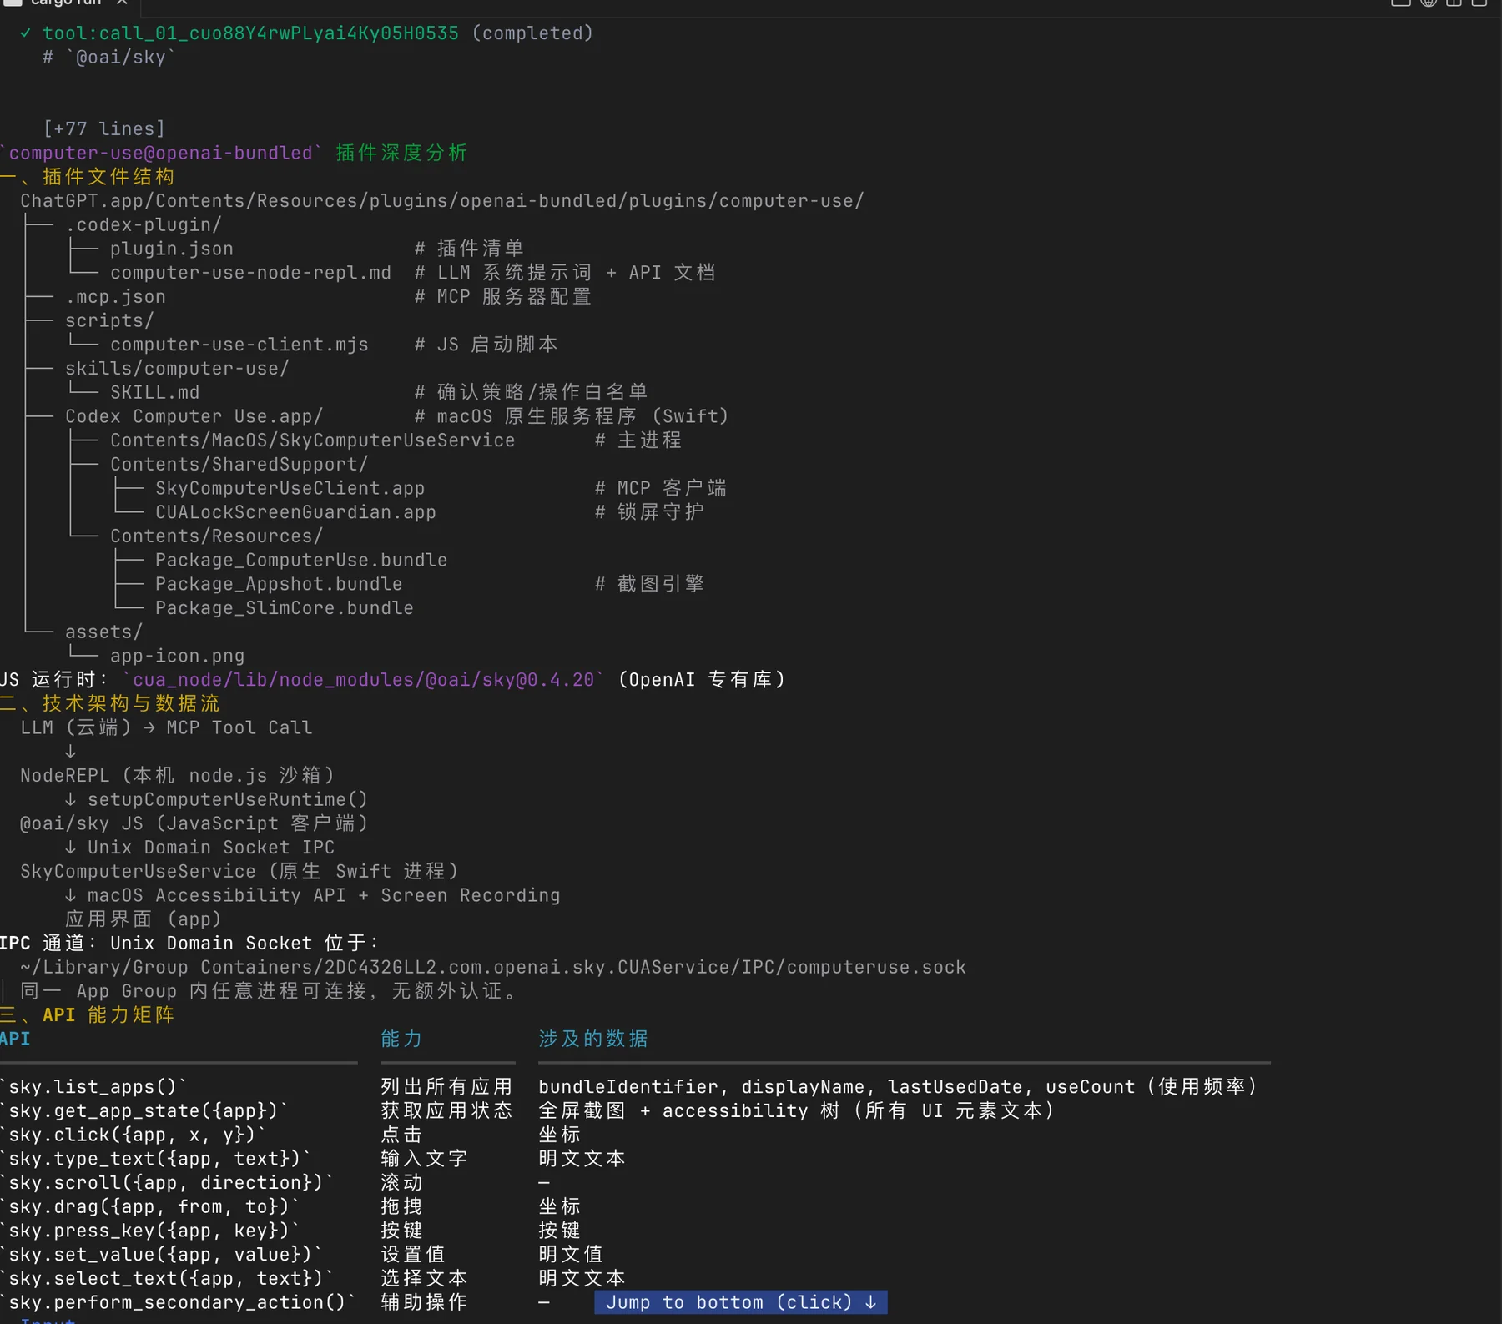Click the "Unix Domain Socket IPC" line

[x=211, y=847]
